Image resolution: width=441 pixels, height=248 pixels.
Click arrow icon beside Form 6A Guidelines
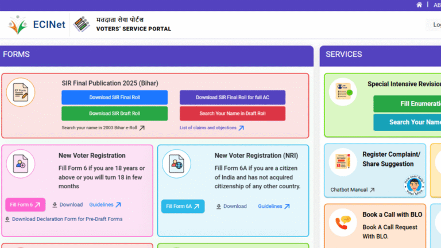click(x=287, y=207)
